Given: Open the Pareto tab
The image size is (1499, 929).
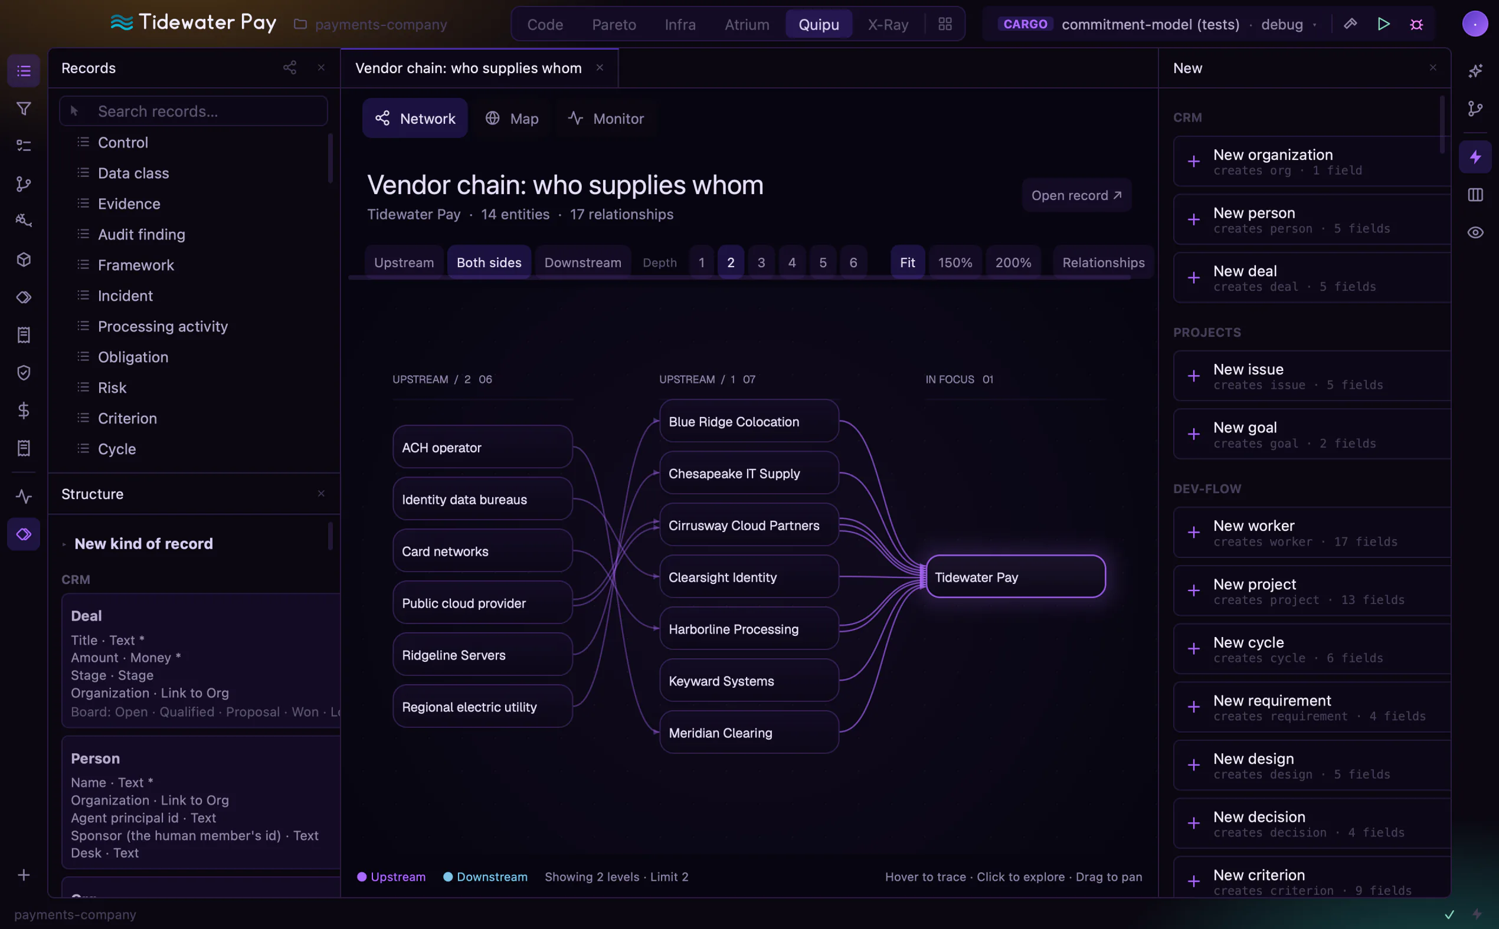Looking at the screenshot, I should pos(613,24).
